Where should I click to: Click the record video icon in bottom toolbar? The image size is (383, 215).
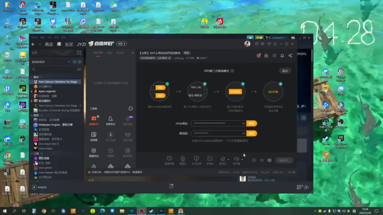coord(254,160)
